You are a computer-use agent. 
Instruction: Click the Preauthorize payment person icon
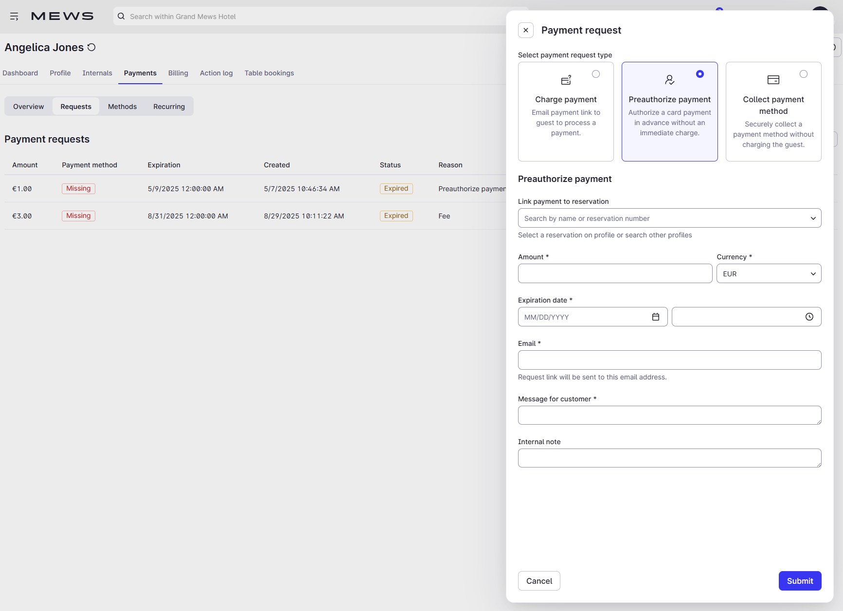click(x=670, y=80)
